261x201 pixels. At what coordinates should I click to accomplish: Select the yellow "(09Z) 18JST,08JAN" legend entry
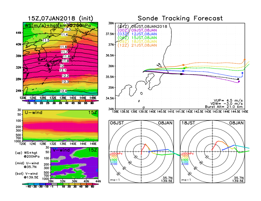pyautogui.click(x=137, y=42)
